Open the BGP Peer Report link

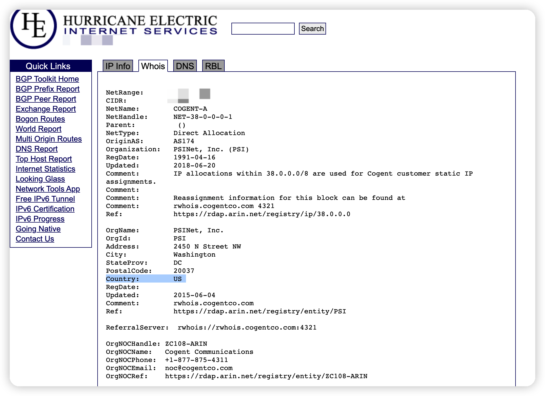pyautogui.click(x=46, y=99)
